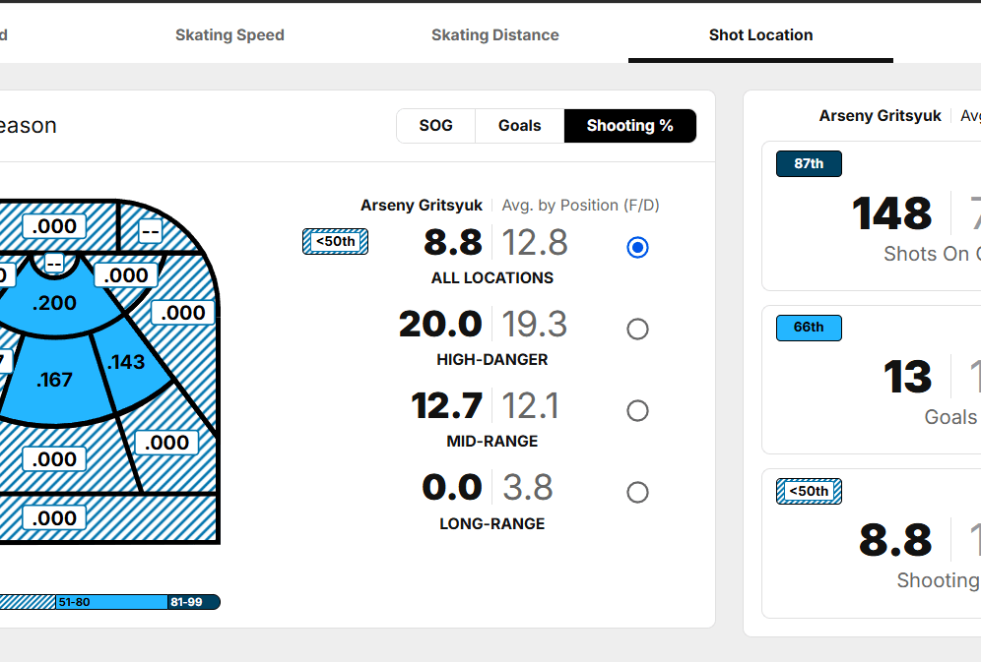Select the All Locations radio button
This screenshot has width=981, height=662.
[637, 247]
